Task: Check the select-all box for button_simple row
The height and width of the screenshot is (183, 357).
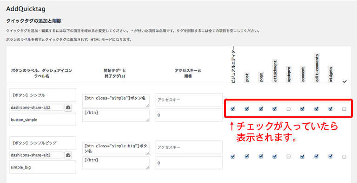Action: click(344, 109)
